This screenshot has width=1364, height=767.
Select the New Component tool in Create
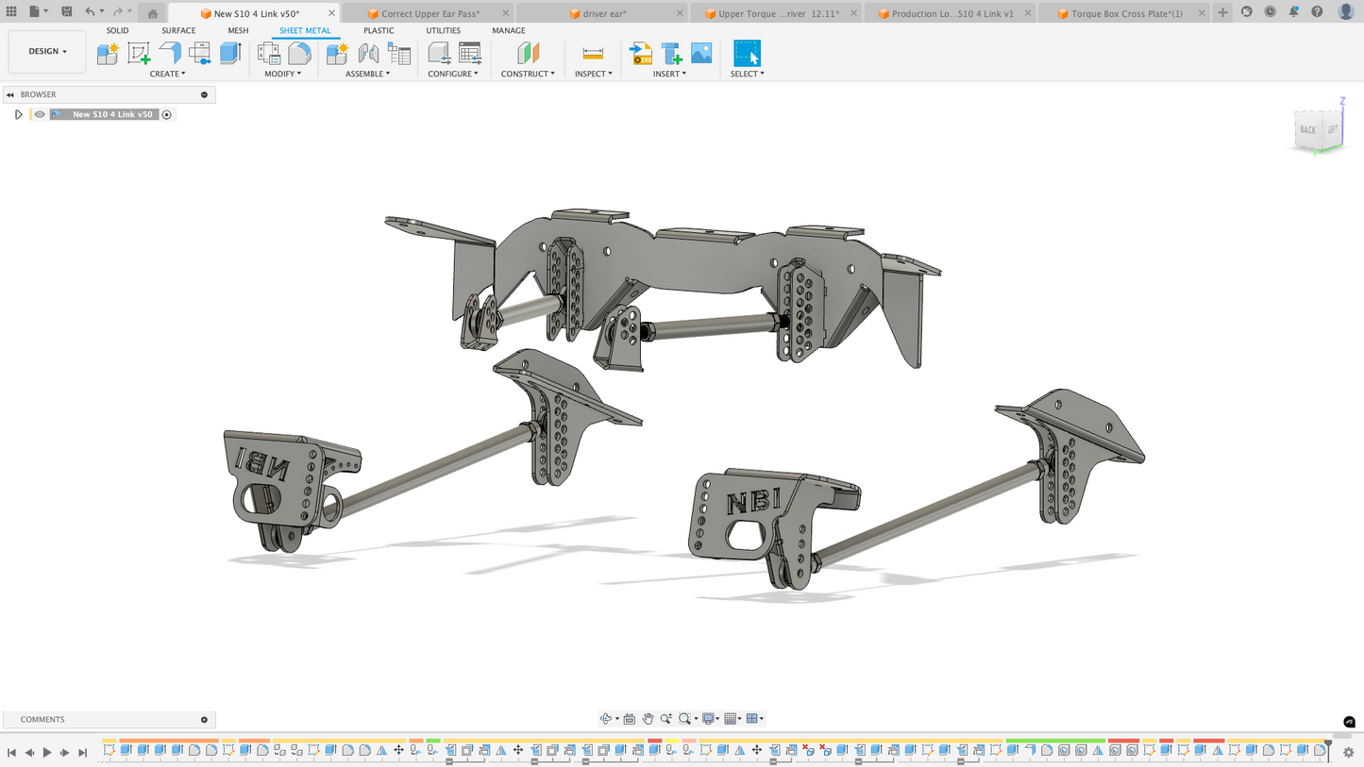(x=108, y=54)
